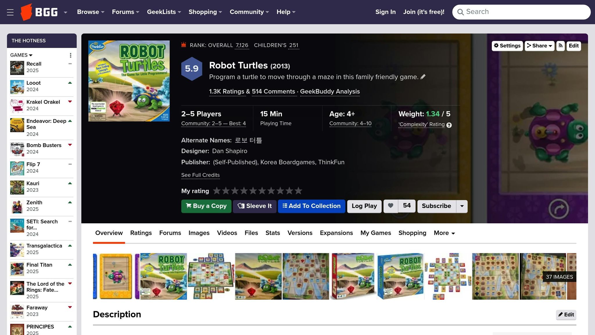Click Community age 4–10 link
Screen dimensions: 595x335
point(350,123)
